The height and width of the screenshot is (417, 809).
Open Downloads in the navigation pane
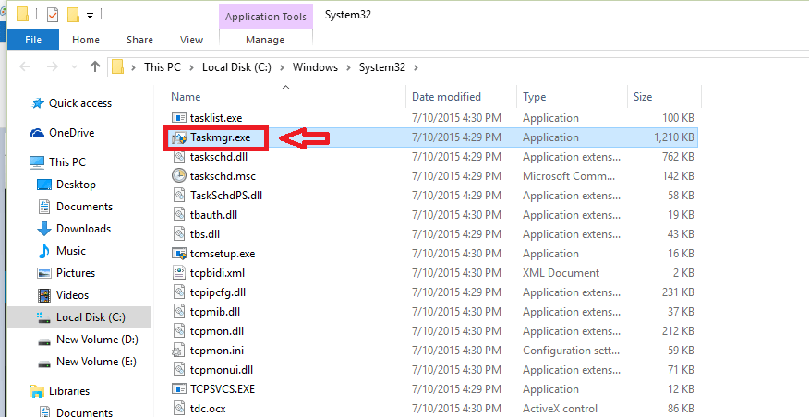(x=83, y=229)
